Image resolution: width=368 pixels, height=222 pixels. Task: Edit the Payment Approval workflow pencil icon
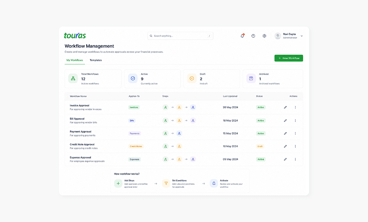(286, 133)
